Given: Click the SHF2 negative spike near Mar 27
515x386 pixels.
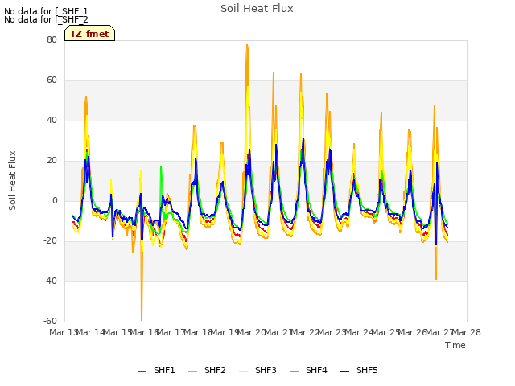Looking at the screenshot, I should [x=436, y=279].
